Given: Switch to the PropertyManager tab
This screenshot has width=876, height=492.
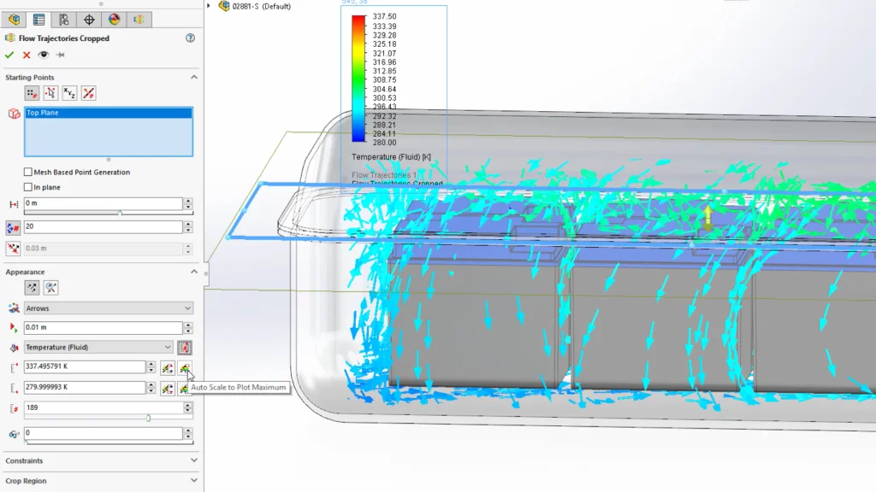Looking at the screenshot, I should 38,20.
